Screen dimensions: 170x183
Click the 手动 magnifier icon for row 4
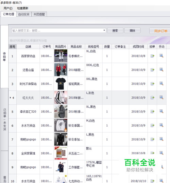(x=161, y=97)
